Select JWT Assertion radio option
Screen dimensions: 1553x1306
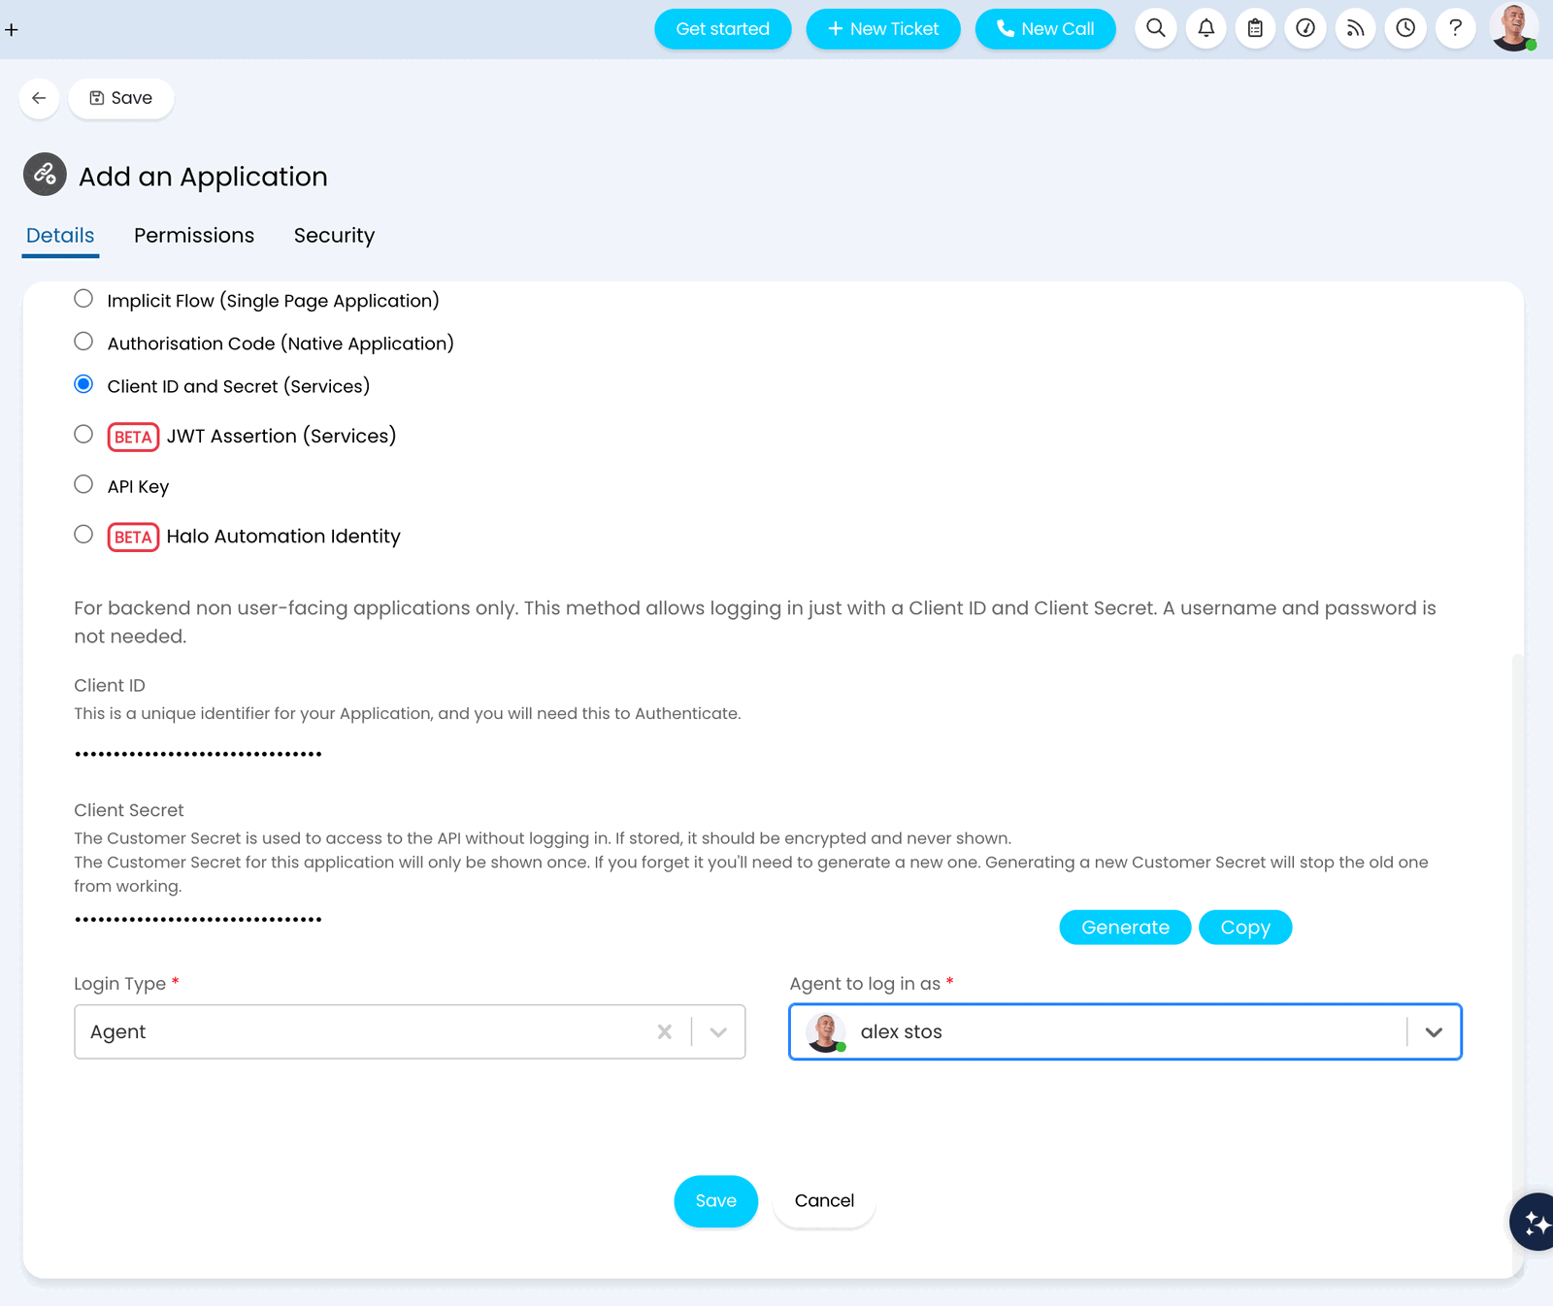83,435
